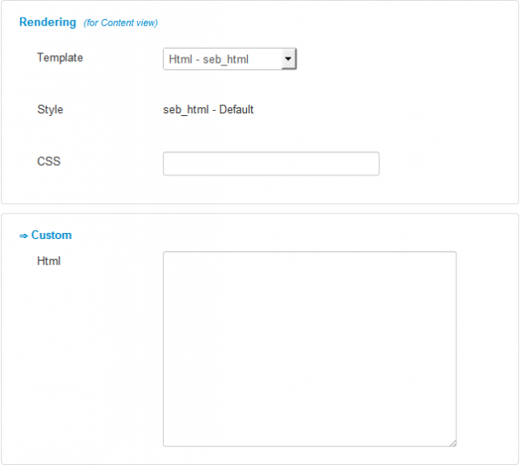Click the Template field label
Image resolution: width=520 pixels, height=465 pixels.
pos(60,58)
